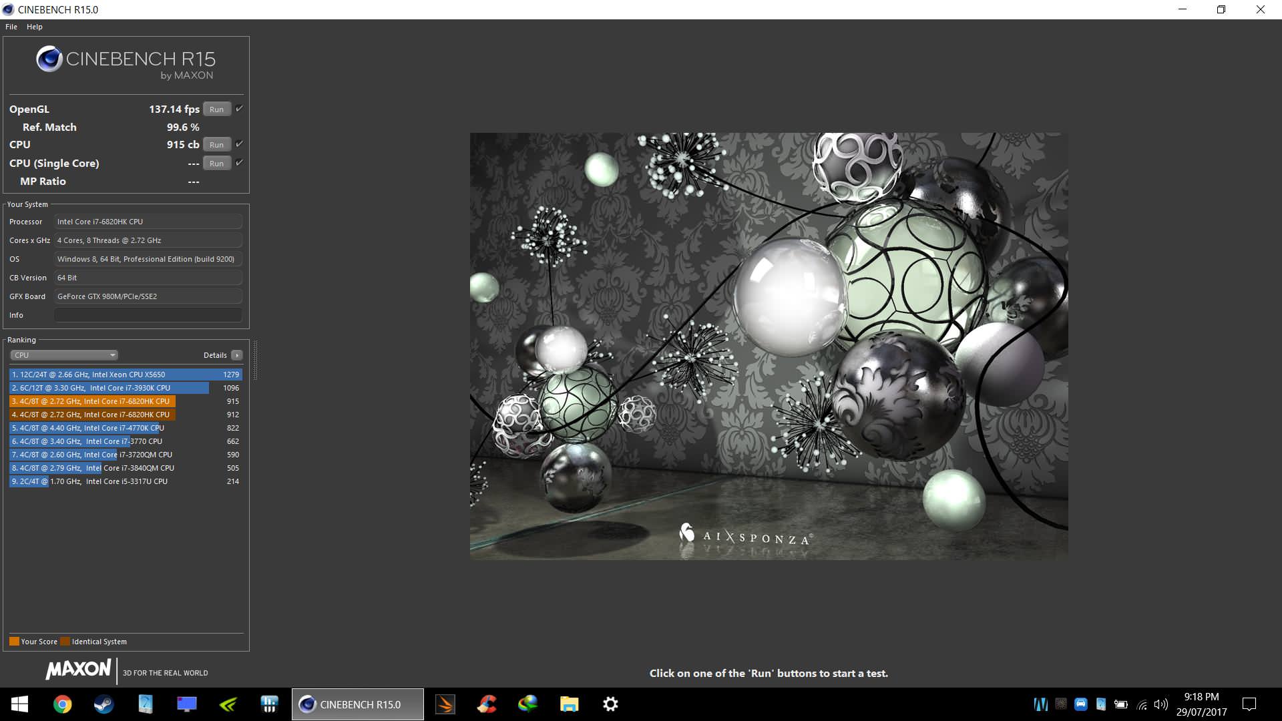Run the CPU Single Core test
Viewport: 1282px width, 721px height.
216,164
